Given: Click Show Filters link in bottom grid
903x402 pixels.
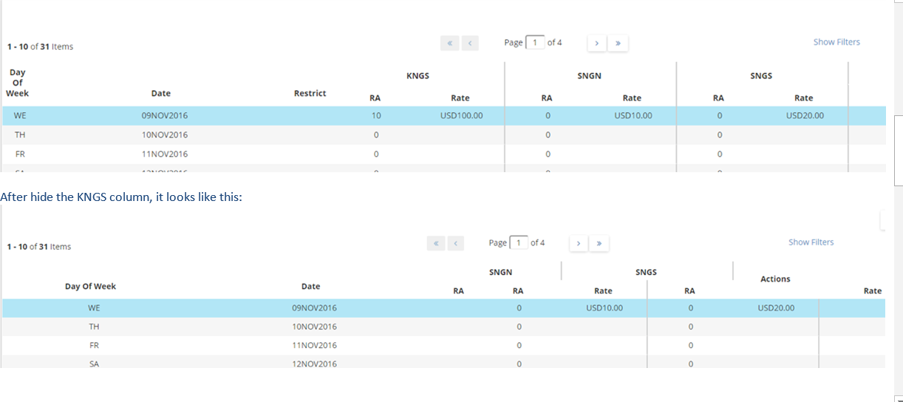Looking at the screenshot, I should point(811,242).
